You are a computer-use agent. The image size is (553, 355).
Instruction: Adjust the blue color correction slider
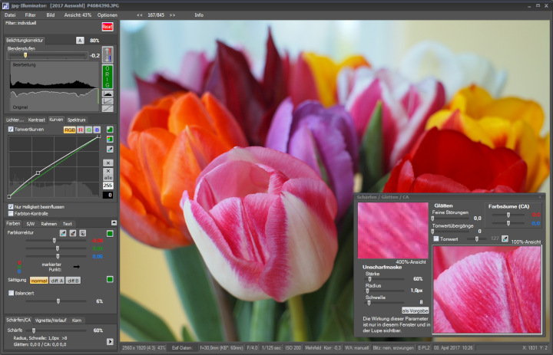(56, 256)
